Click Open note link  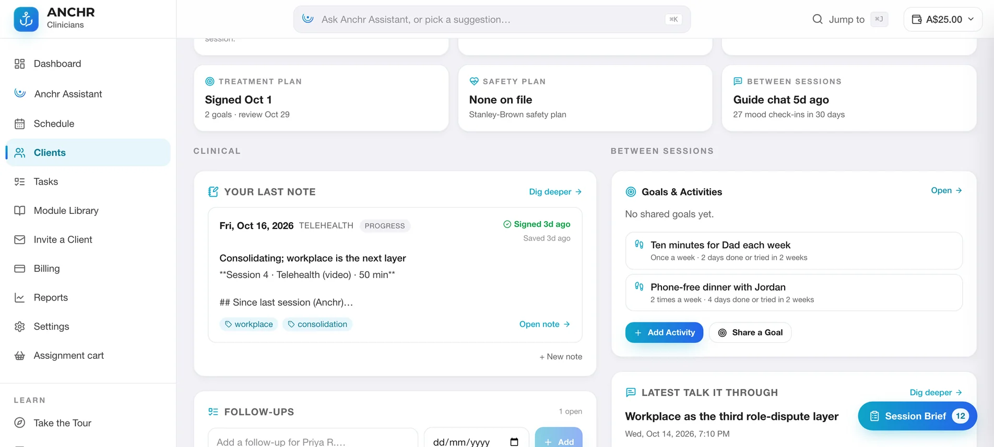click(545, 324)
